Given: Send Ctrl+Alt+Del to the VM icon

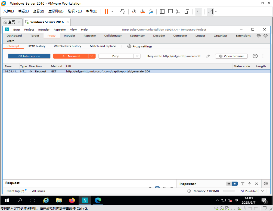Looking at the screenshot, I should tap(123, 11).
